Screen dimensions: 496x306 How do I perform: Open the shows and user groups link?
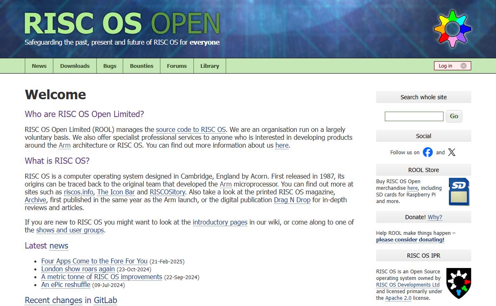pos(70,230)
